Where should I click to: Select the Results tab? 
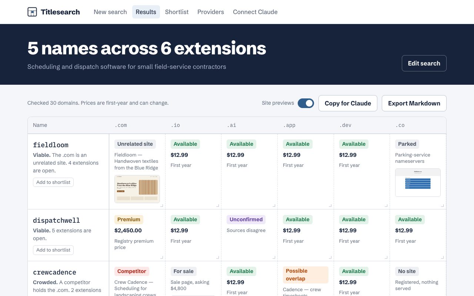pyautogui.click(x=146, y=12)
